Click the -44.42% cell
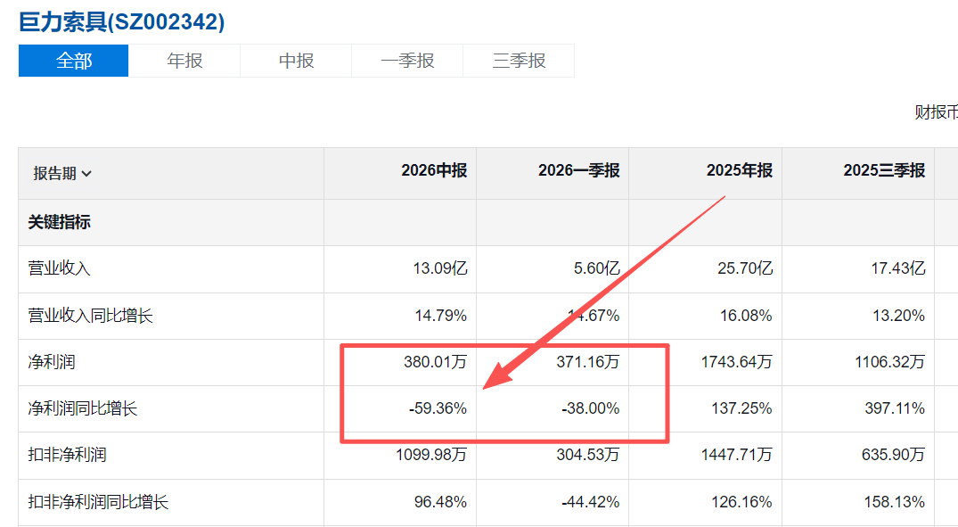Image resolution: width=958 pixels, height=527 pixels. 590,502
